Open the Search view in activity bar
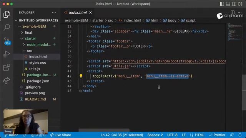Viewport: 246px width, 138px height. [7, 27]
